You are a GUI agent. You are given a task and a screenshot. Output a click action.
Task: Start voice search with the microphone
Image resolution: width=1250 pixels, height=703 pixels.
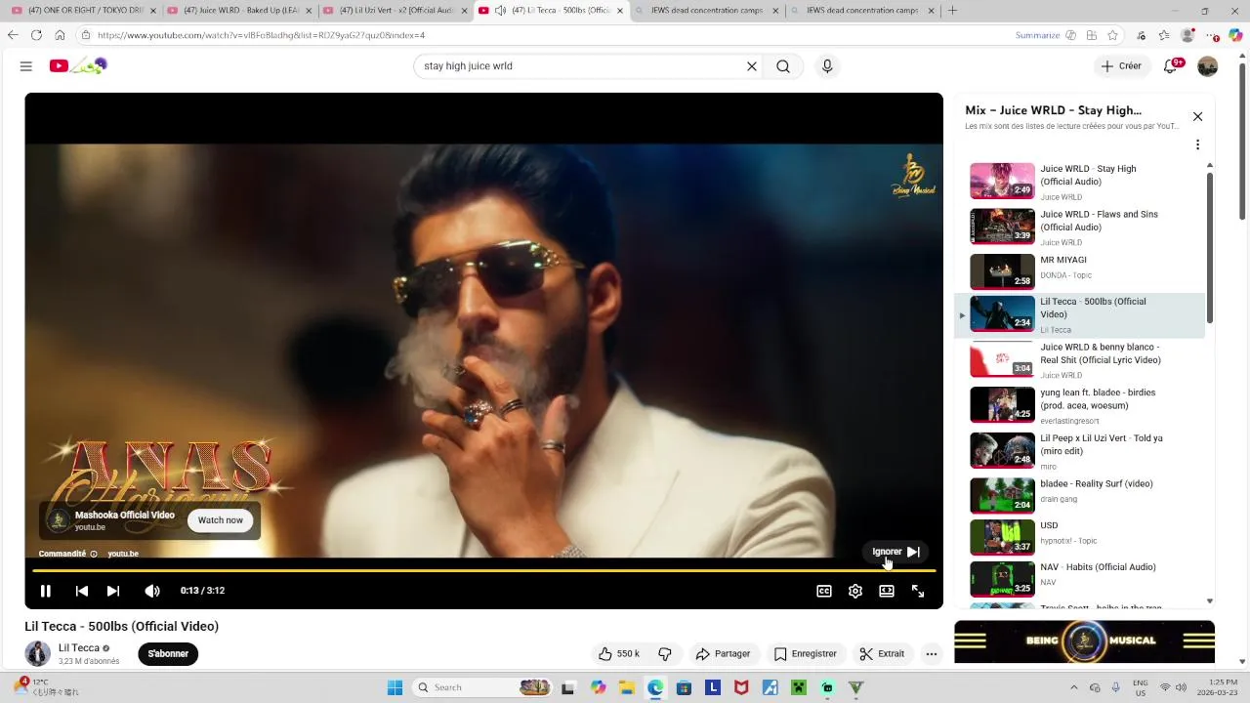(827, 66)
